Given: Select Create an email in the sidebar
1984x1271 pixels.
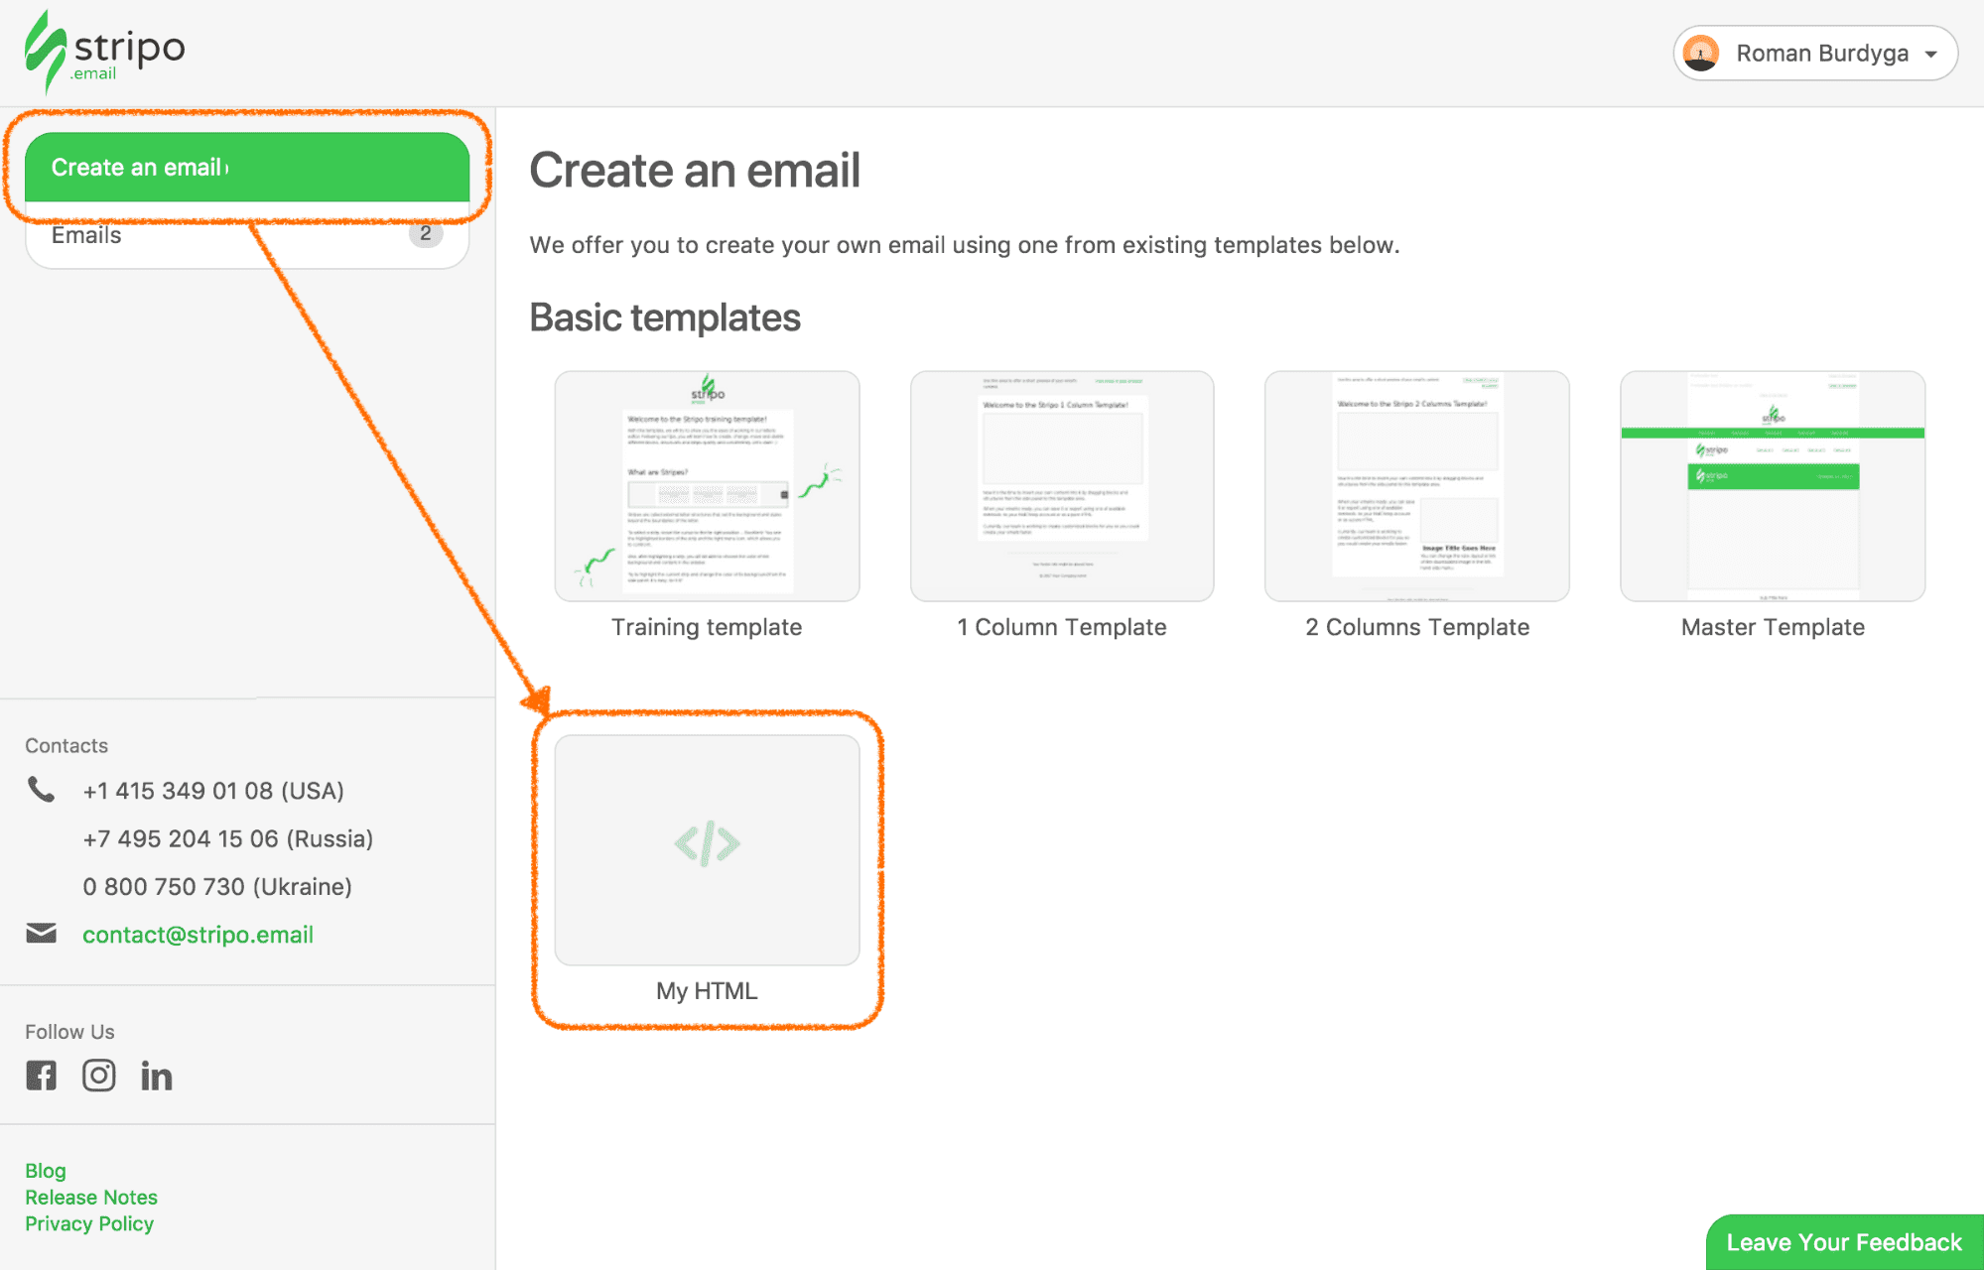Looking at the screenshot, I should click(246, 167).
